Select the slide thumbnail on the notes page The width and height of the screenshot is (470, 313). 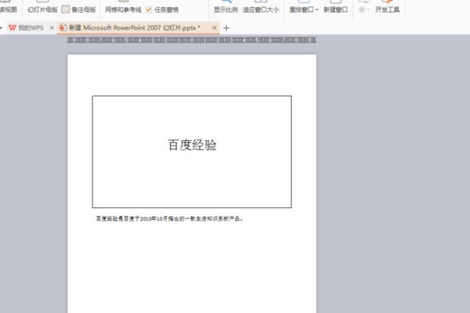tap(192, 152)
